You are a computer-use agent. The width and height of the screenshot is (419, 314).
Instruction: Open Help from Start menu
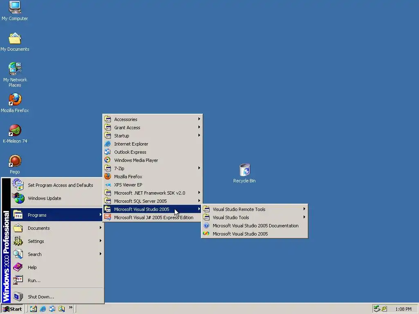[x=56, y=267]
